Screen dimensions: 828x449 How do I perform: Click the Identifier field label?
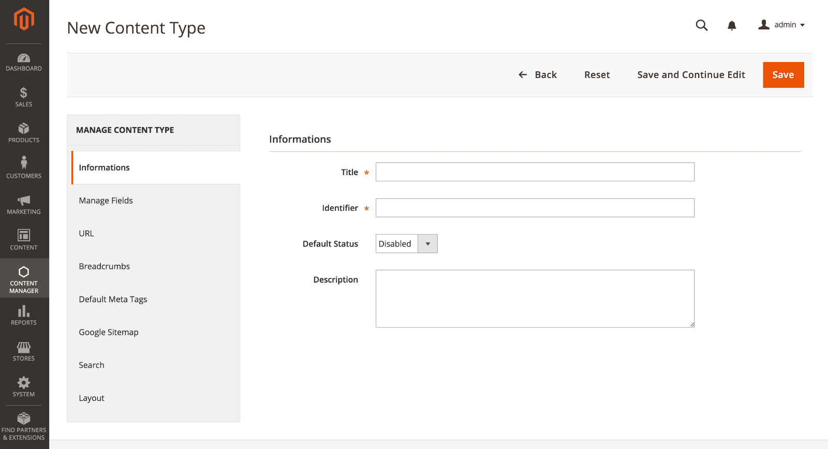click(340, 208)
